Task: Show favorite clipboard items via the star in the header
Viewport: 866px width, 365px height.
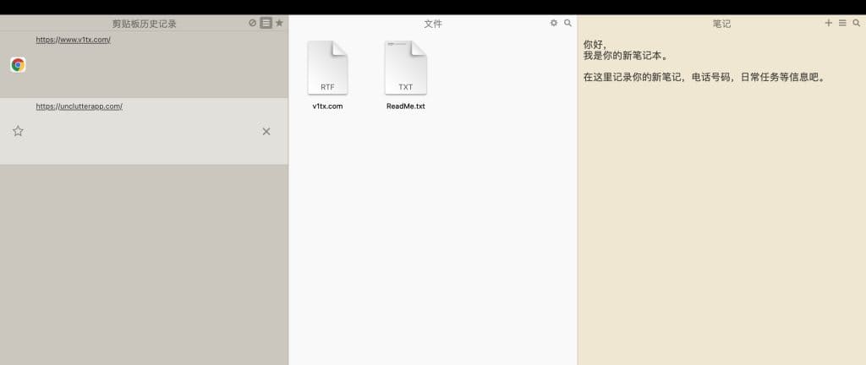Action: pyautogui.click(x=279, y=23)
